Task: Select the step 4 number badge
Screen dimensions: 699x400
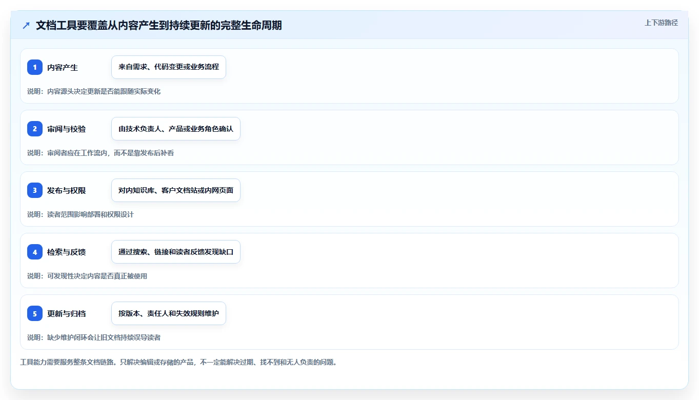Action: pos(35,252)
